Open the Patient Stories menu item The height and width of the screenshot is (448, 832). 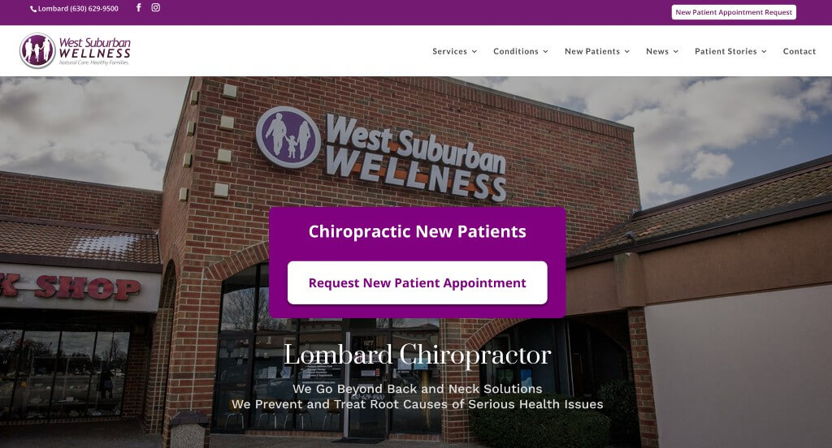click(726, 51)
